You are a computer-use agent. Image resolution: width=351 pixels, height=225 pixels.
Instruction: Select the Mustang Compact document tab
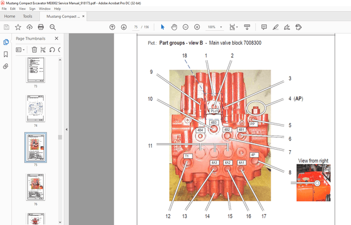pyautogui.click(x=63, y=16)
